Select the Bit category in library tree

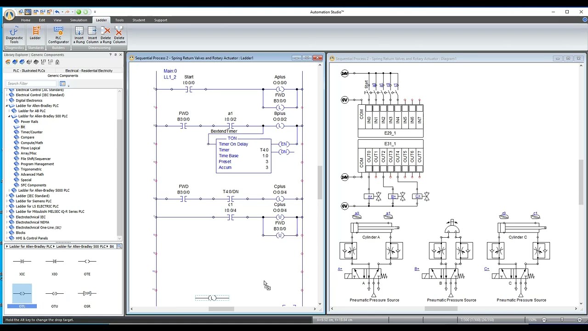23,127
